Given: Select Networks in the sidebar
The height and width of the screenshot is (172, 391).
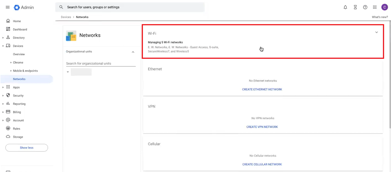Looking at the screenshot, I should [27, 79].
